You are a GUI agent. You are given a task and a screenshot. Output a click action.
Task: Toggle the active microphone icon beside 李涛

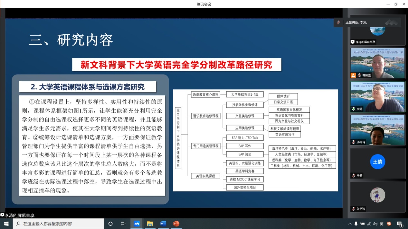pos(354,109)
